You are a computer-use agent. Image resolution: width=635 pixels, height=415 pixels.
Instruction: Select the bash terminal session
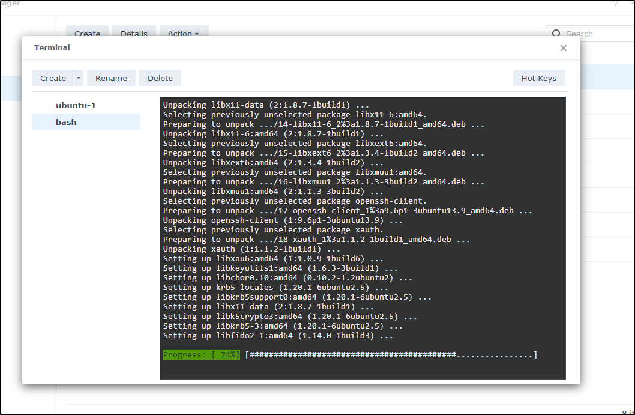[x=86, y=122]
